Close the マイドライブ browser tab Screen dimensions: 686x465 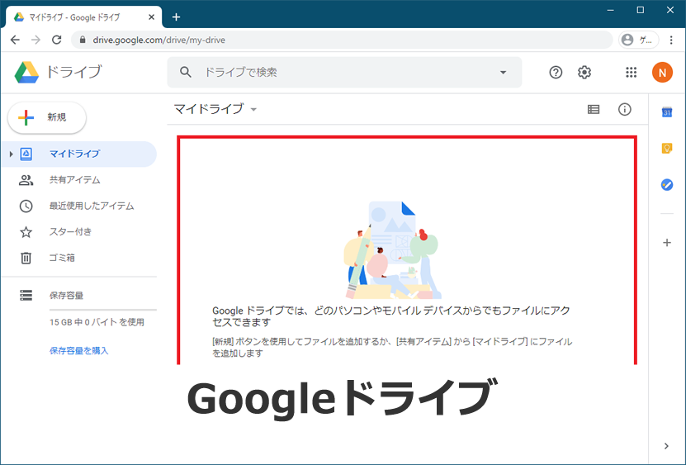click(151, 17)
